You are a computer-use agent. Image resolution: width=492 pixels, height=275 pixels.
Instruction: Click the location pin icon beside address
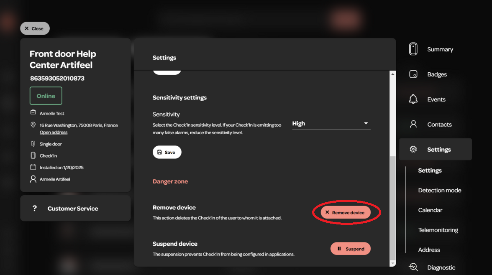pos(33,125)
